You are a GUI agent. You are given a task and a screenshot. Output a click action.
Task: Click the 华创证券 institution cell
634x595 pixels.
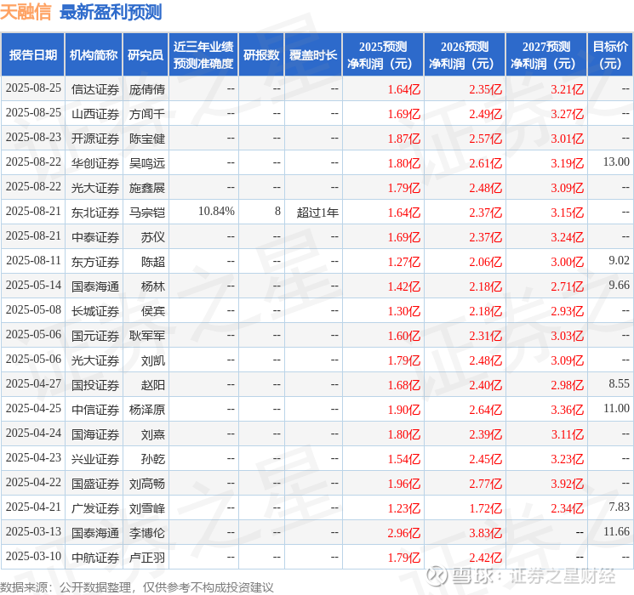point(95,163)
